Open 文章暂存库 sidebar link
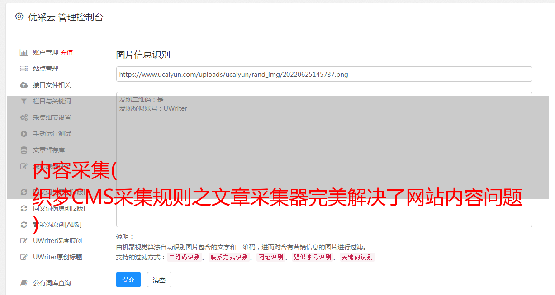555x295 pixels. (x=49, y=150)
